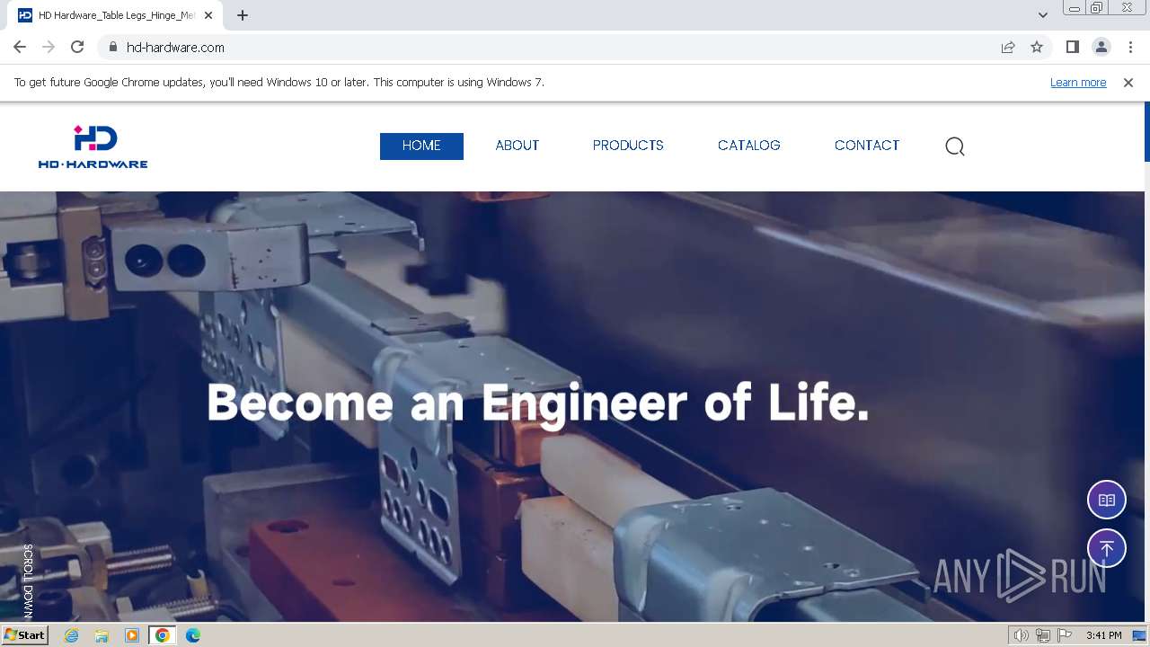1150x647 pixels.
Task: Click the SCROLL DOWN indicator
Action: 28,581
